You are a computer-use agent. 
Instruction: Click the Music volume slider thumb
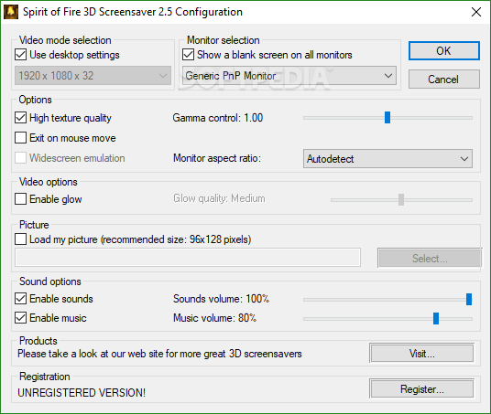click(436, 319)
